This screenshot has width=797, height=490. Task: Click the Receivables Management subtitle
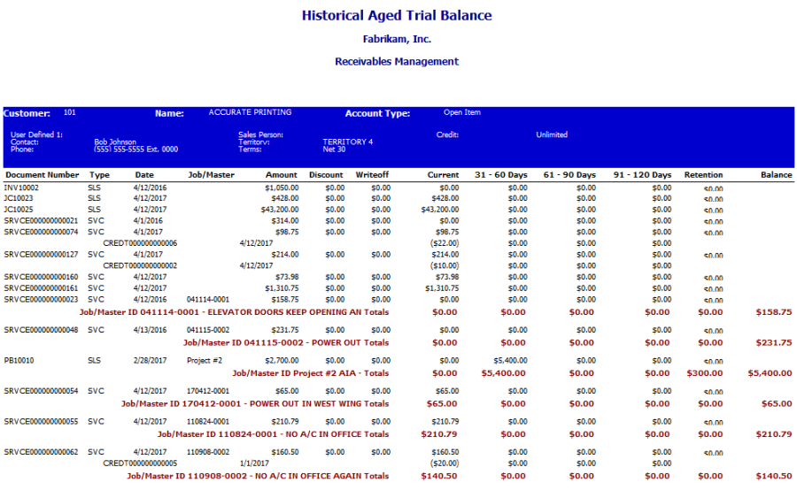click(x=396, y=62)
